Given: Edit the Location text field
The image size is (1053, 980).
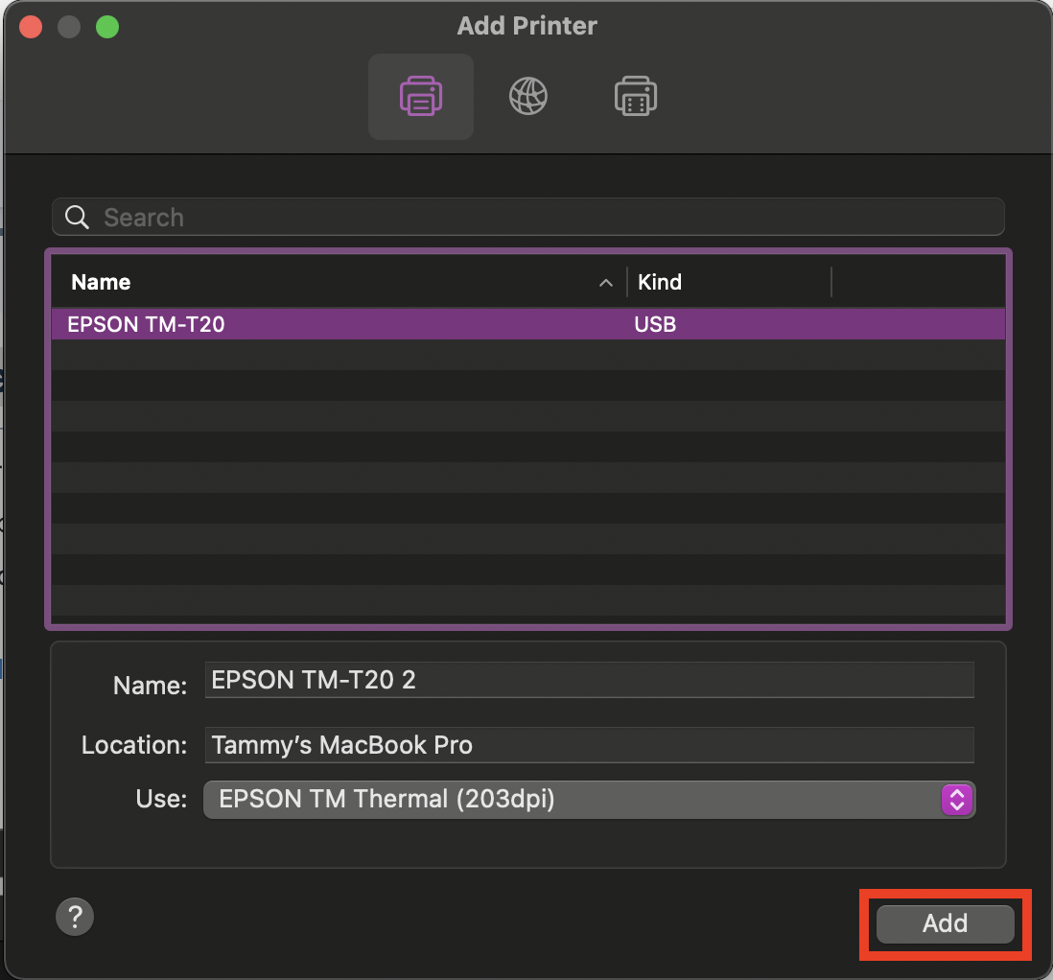Looking at the screenshot, I should (x=589, y=745).
